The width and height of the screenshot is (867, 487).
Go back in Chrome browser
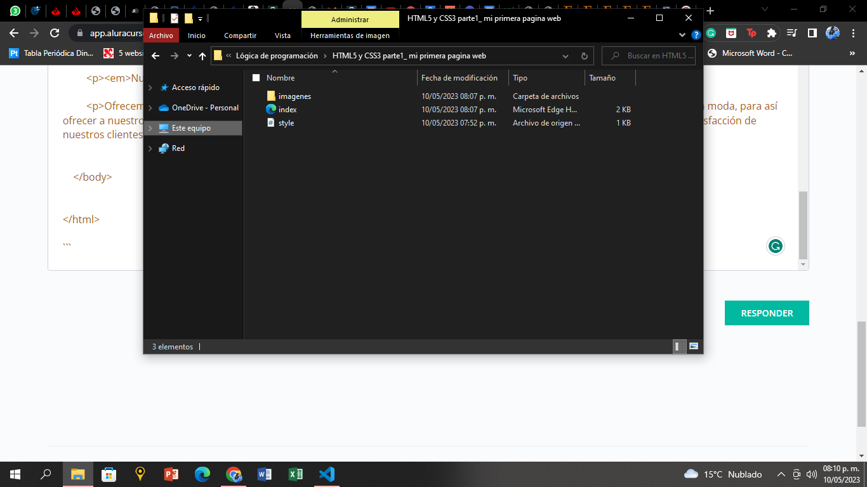[14, 33]
